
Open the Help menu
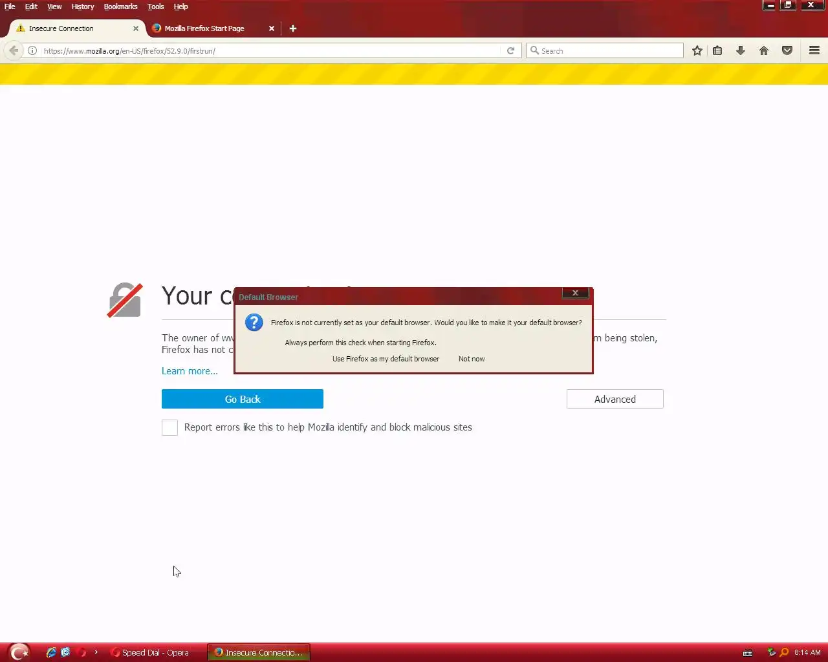click(180, 6)
